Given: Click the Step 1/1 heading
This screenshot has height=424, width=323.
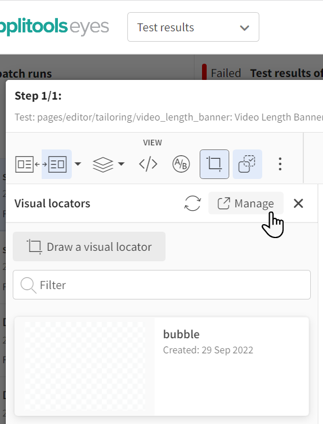Looking at the screenshot, I should [38, 96].
